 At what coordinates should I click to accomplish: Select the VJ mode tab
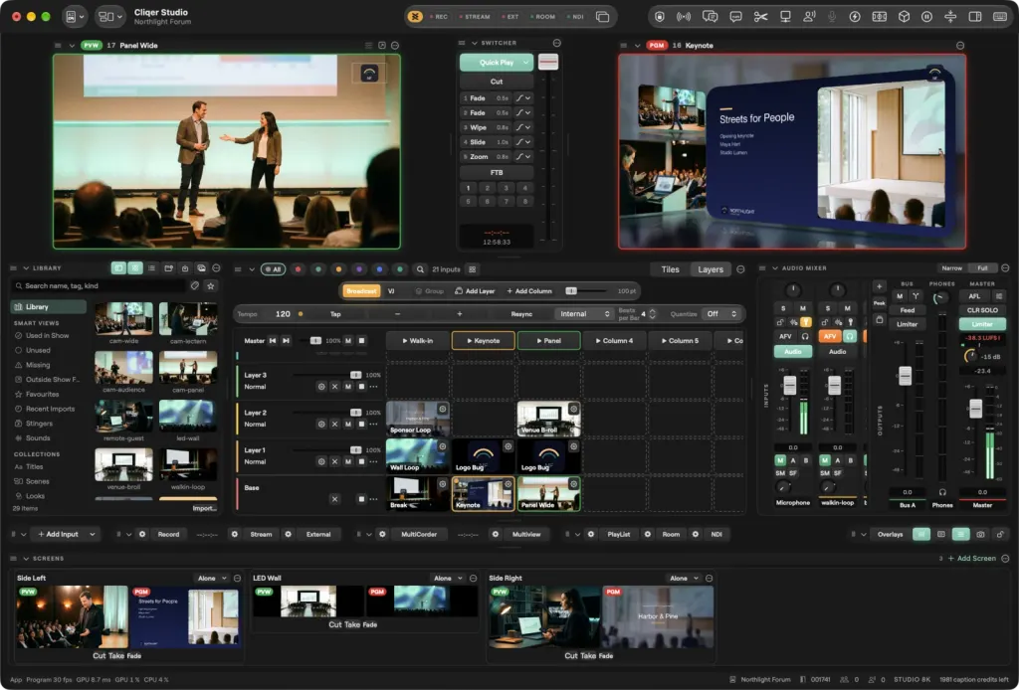point(391,291)
